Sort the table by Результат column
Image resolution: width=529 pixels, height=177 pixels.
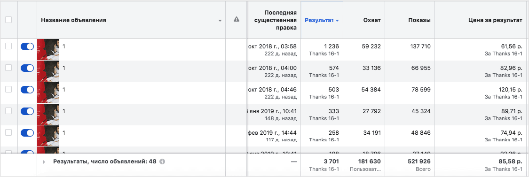pyautogui.click(x=319, y=20)
